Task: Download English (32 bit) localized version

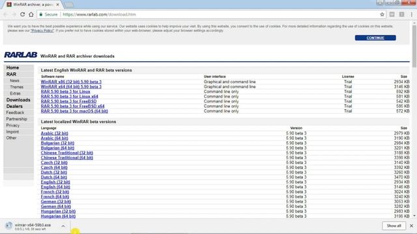Action: [x=55, y=182]
